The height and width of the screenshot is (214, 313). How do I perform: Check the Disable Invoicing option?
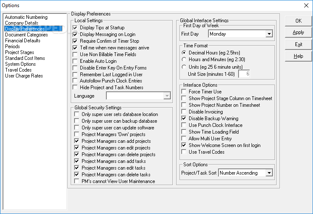click(x=184, y=112)
